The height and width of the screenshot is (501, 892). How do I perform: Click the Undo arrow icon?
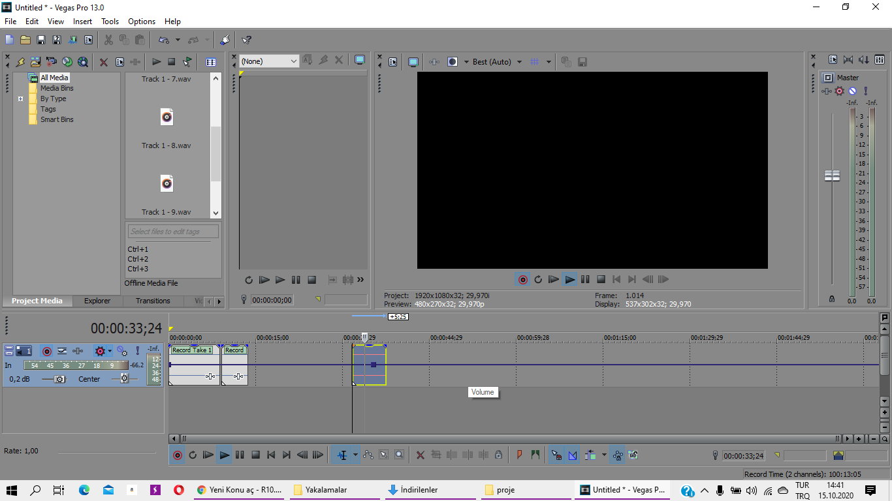point(164,40)
